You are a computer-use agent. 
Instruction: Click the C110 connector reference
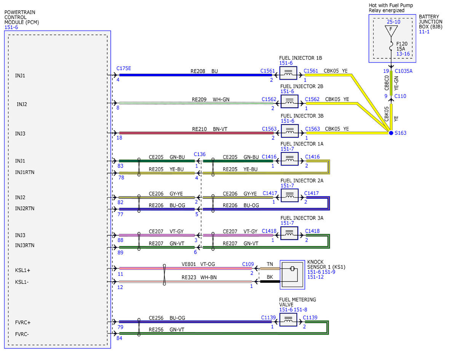pos(400,96)
